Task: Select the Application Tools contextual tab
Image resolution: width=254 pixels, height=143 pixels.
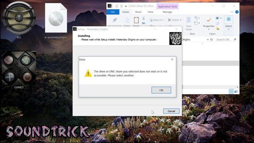Action: point(167,6)
